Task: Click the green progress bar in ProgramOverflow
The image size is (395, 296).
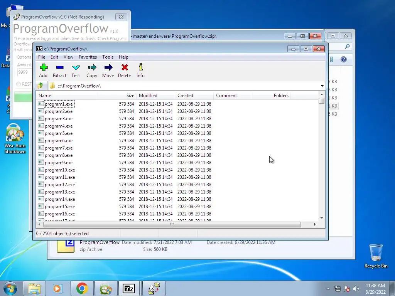Action: (23, 97)
